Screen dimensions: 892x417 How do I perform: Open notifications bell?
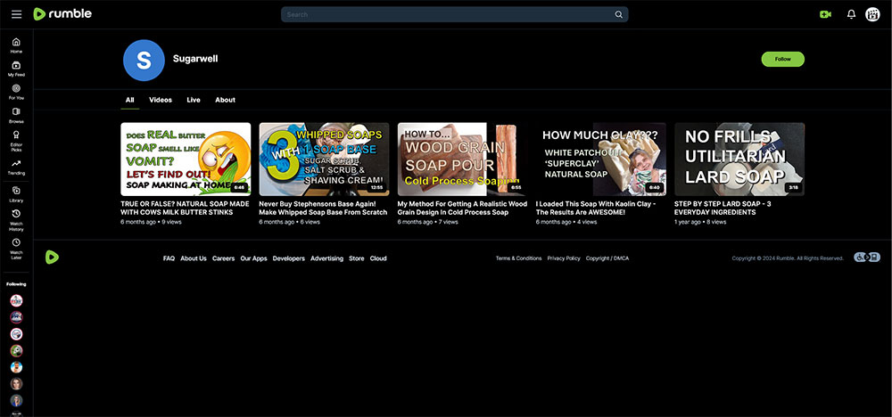click(x=851, y=15)
